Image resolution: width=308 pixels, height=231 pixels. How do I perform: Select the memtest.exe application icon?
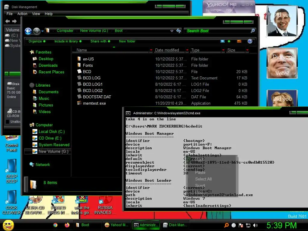click(x=79, y=103)
